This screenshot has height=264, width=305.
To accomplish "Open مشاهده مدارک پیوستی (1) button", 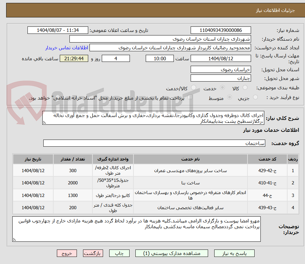I will [x=172, y=253].
